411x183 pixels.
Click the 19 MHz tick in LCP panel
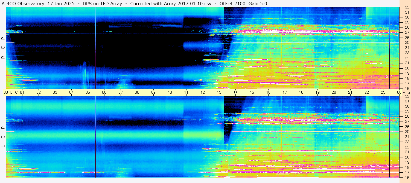407,162
